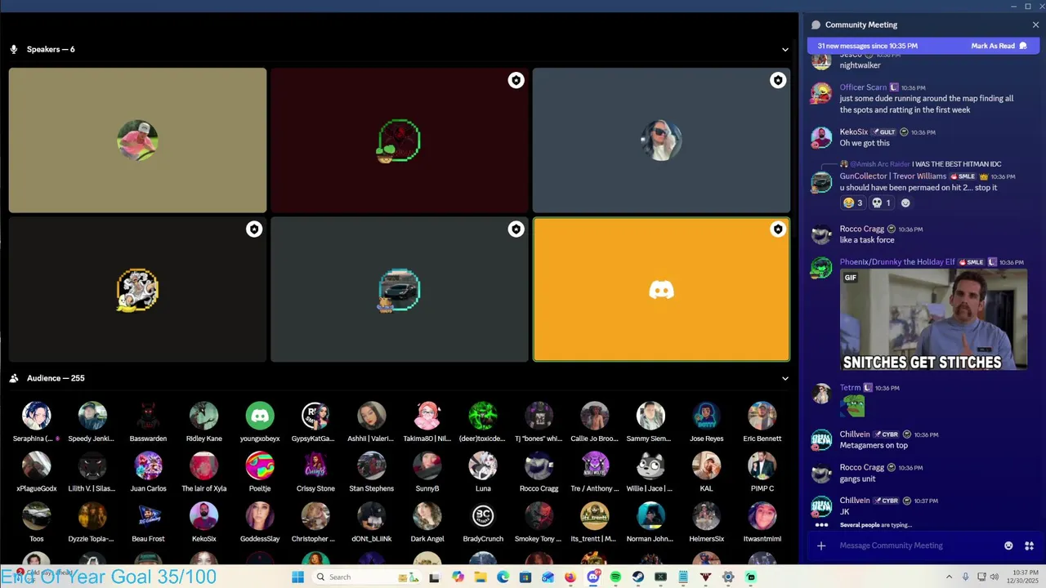
Task: Click the audience name Crissy Stone
Action: coord(315,488)
